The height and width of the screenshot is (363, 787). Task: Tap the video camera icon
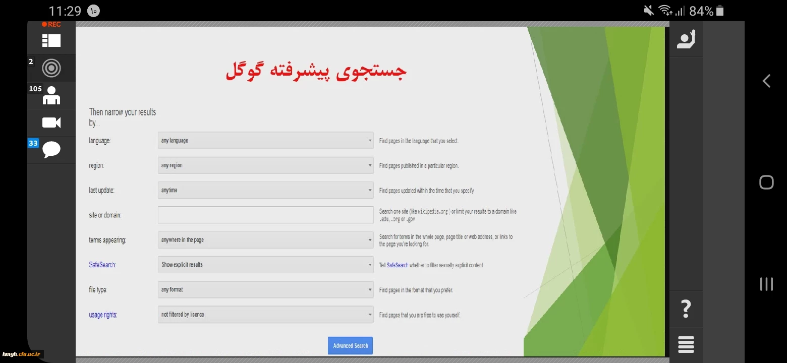[x=51, y=123]
